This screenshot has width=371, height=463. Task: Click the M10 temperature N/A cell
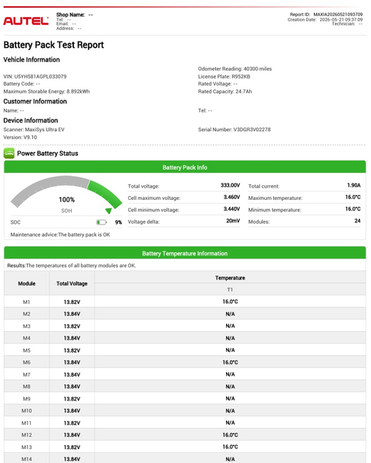pos(230,411)
